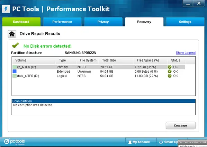The height and width of the screenshot is (147, 207).
Task: Click the Logical type cell
Action: click(62, 76)
